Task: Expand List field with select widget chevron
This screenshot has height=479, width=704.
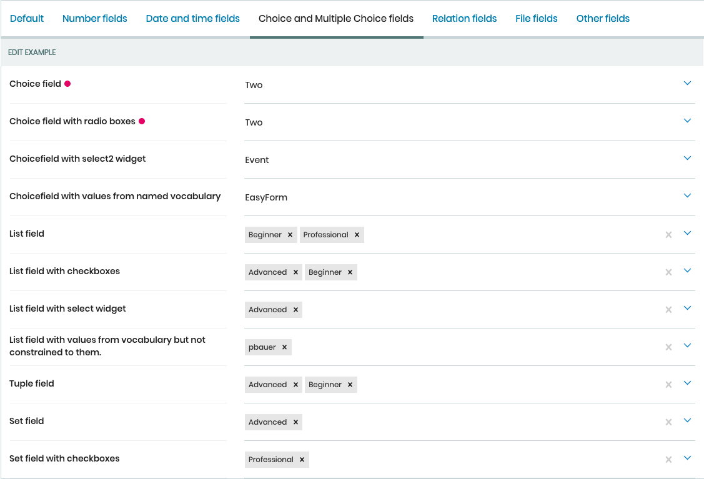Action: tap(687, 308)
